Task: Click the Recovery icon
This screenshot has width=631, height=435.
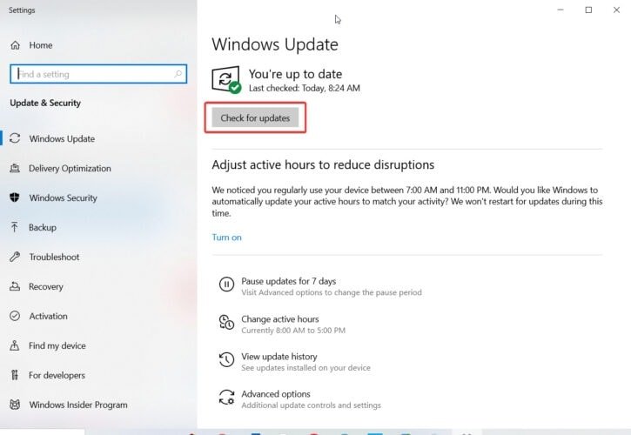Action: tap(15, 286)
